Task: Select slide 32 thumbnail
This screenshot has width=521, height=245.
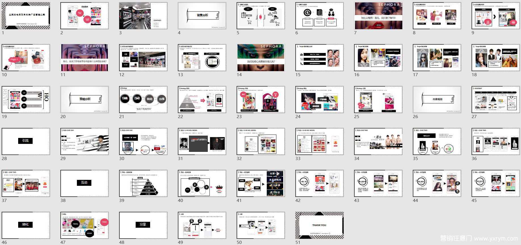Action: (x=261, y=141)
